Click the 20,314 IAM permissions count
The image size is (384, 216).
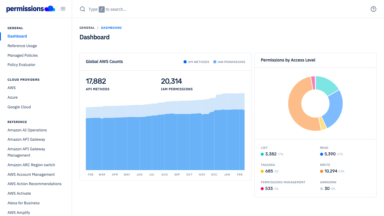click(x=172, y=81)
